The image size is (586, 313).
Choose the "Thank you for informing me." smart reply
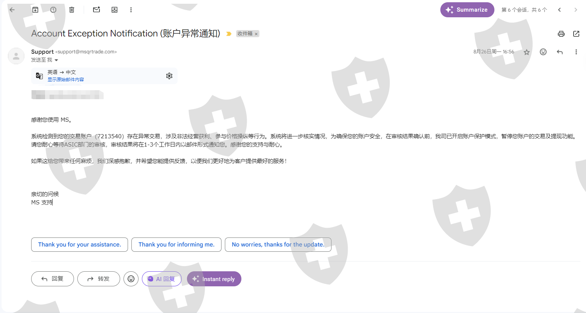click(x=176, y=245)
